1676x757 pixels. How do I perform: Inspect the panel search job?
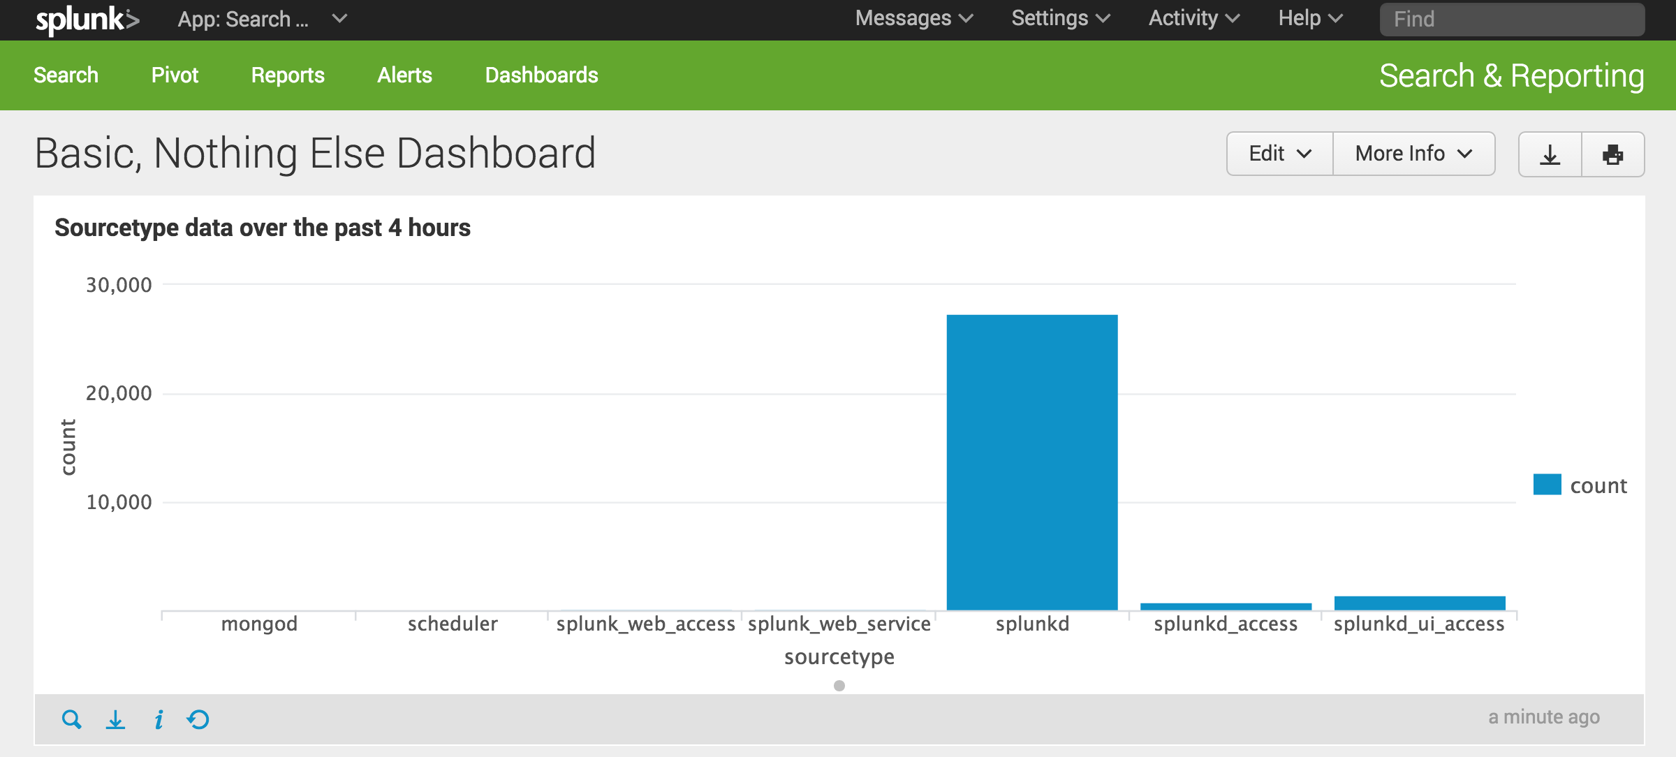coord(159,718)
